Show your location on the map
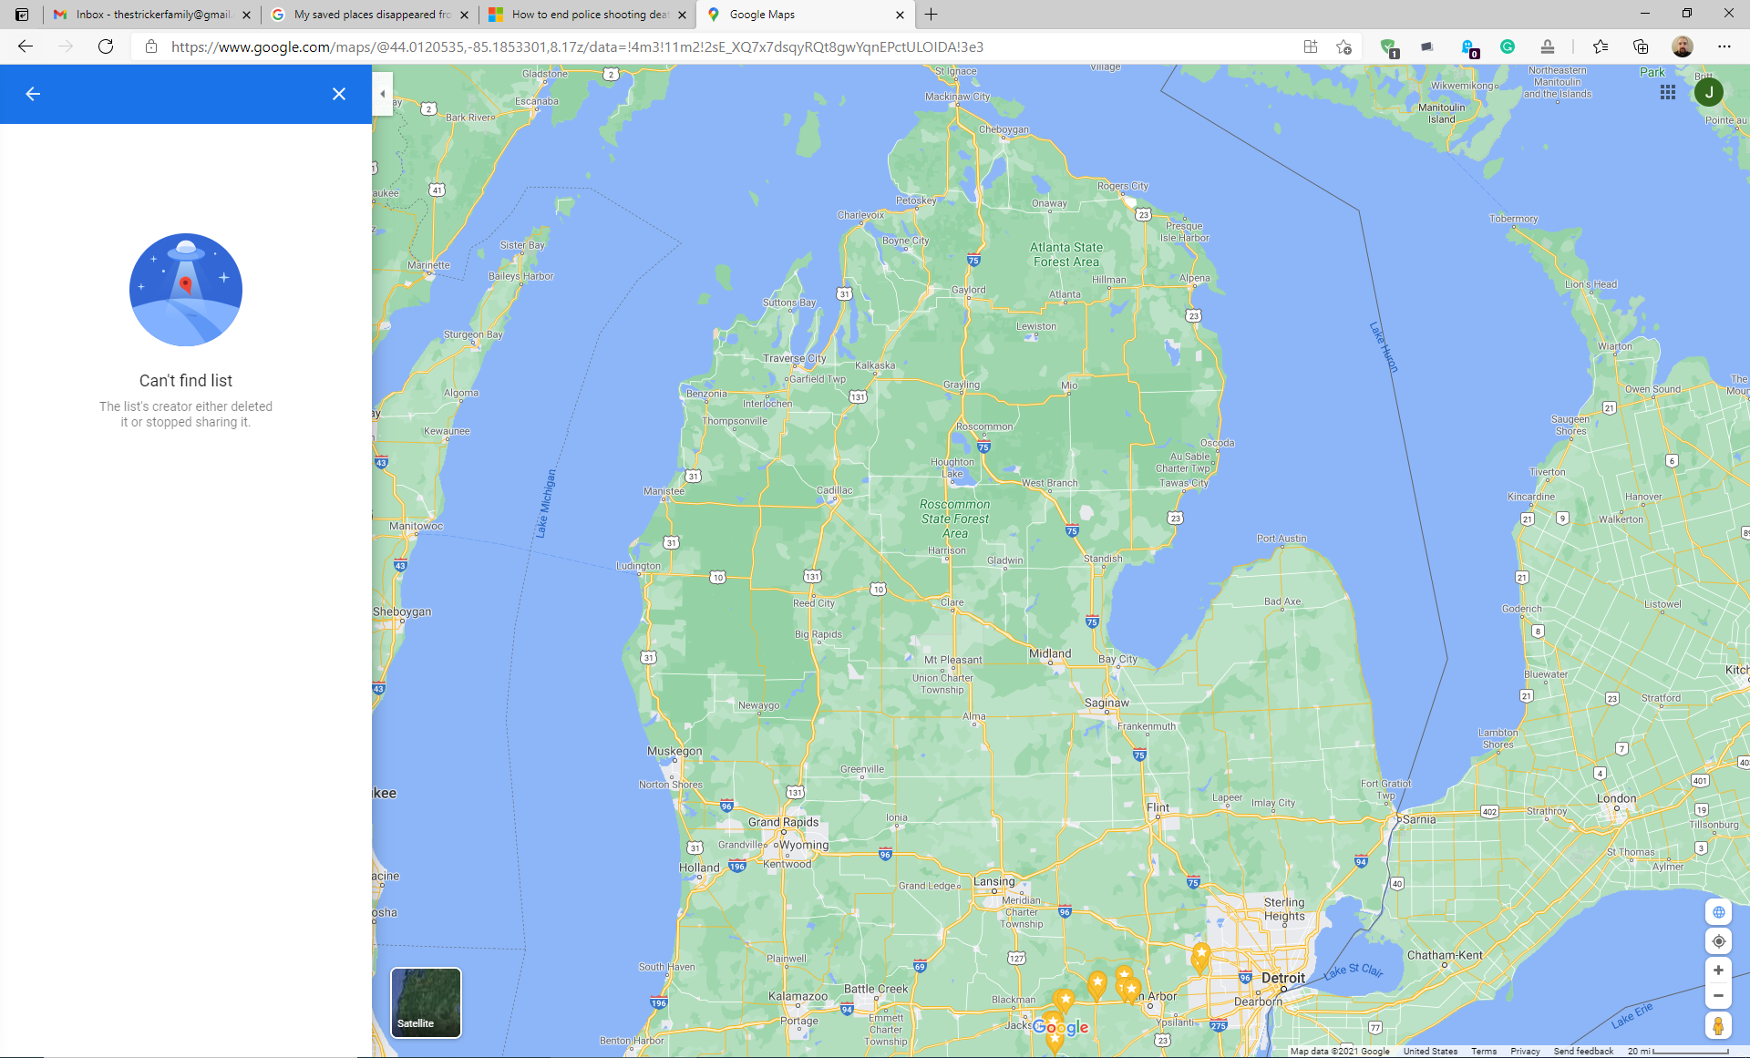This screenshot has height=1058, width=1750. coord(1718,941)
